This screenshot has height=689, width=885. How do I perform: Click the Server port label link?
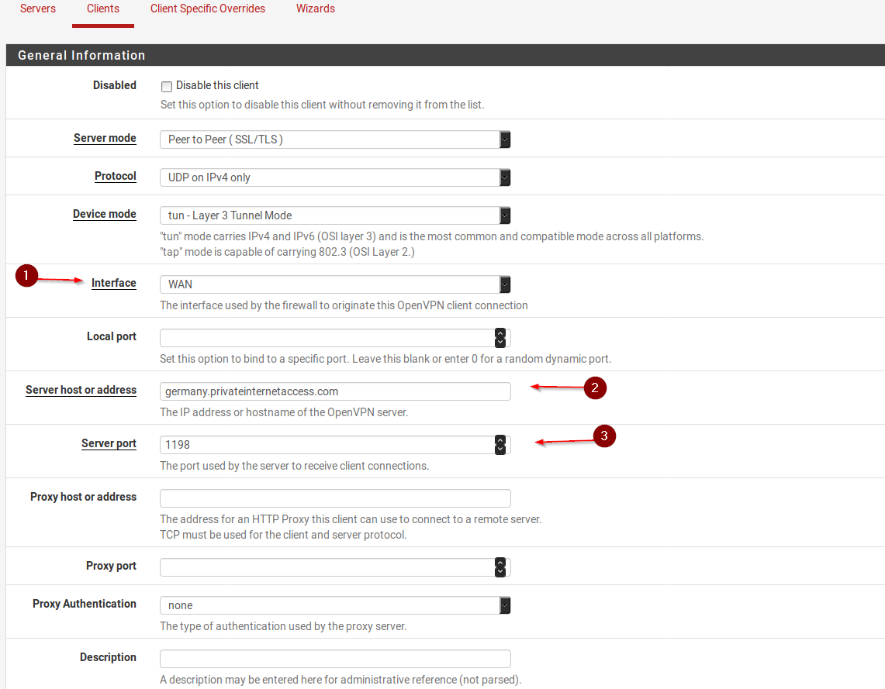(109, 444)
